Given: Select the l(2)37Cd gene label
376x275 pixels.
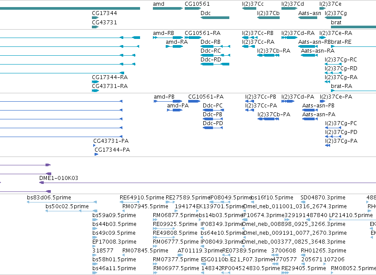Looking at the screenshot, I should (x=292, y=4).
